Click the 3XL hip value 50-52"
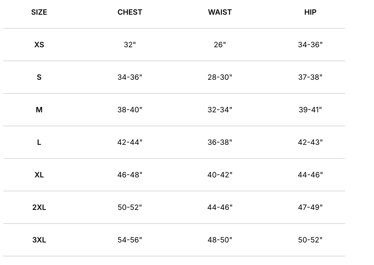Image resolution: width=374 pixels, height=265 pixels. [x=310, y=240]
